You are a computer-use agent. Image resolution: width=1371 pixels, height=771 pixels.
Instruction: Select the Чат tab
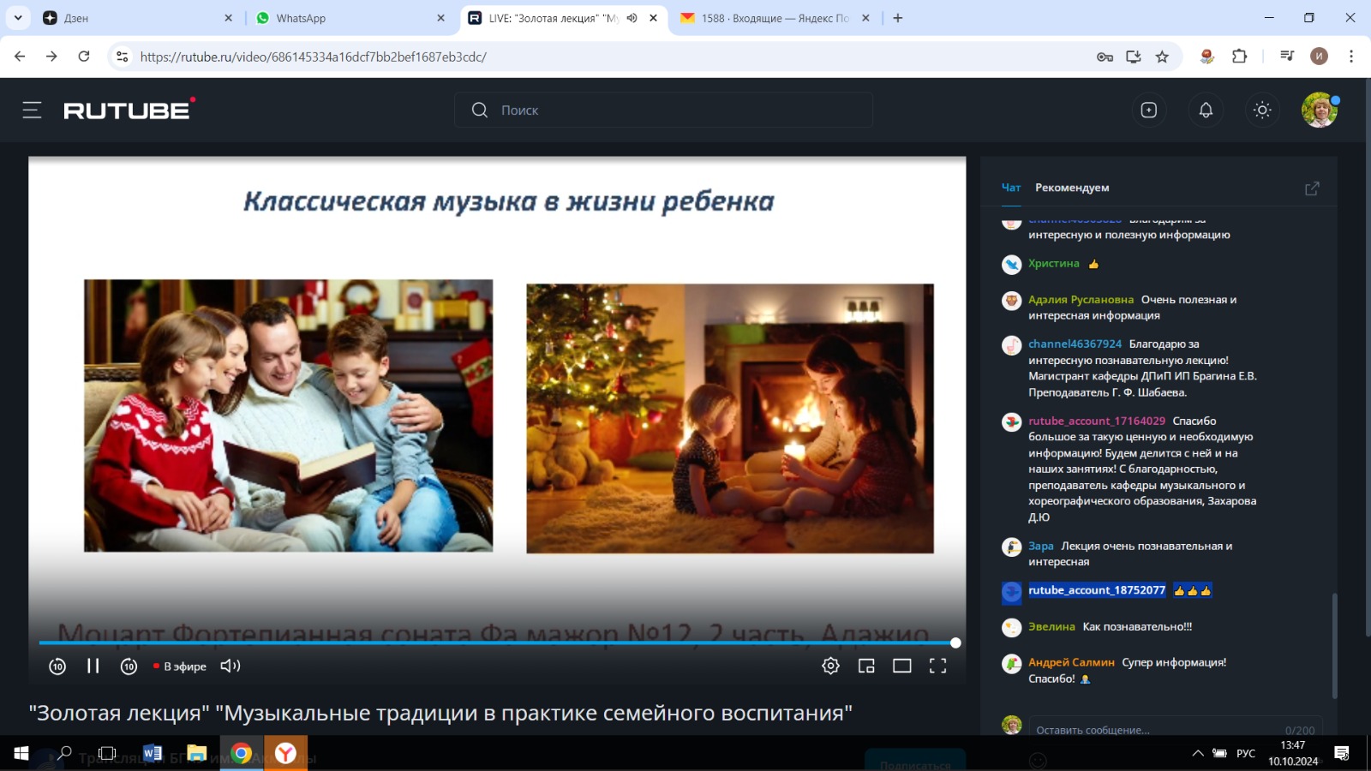coord(1011,188)
